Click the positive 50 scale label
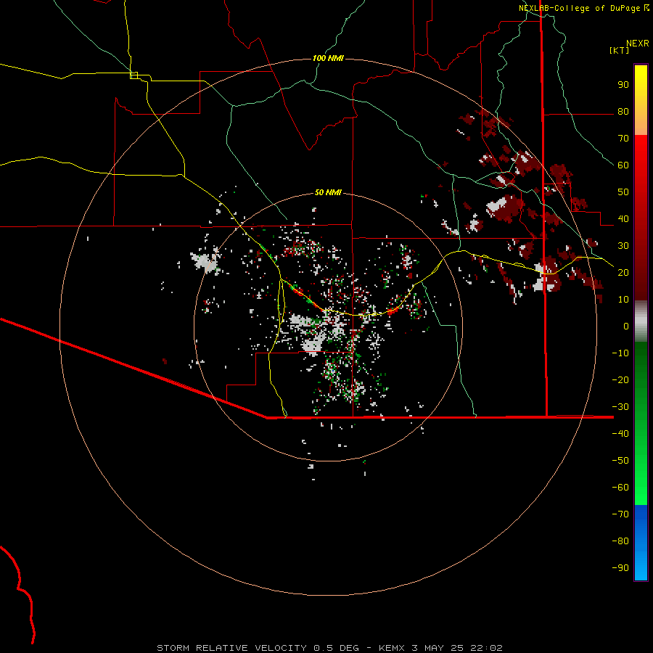Viewport: 653px width, 653px height. pyautogui.click(x=623, y=192)
